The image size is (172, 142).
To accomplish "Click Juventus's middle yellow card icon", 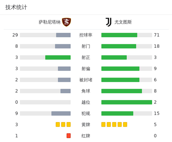I will (114, 125).
